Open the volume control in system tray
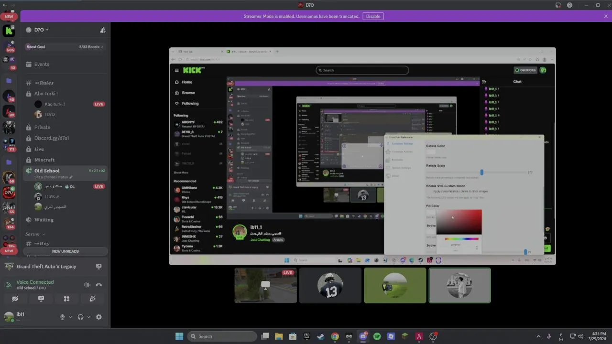Viewport: 612px width, 344px height. [x=580, y=336]
